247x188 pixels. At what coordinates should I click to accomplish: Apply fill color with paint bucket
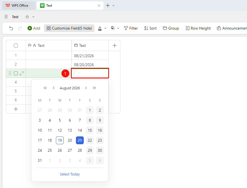[113, 28]
